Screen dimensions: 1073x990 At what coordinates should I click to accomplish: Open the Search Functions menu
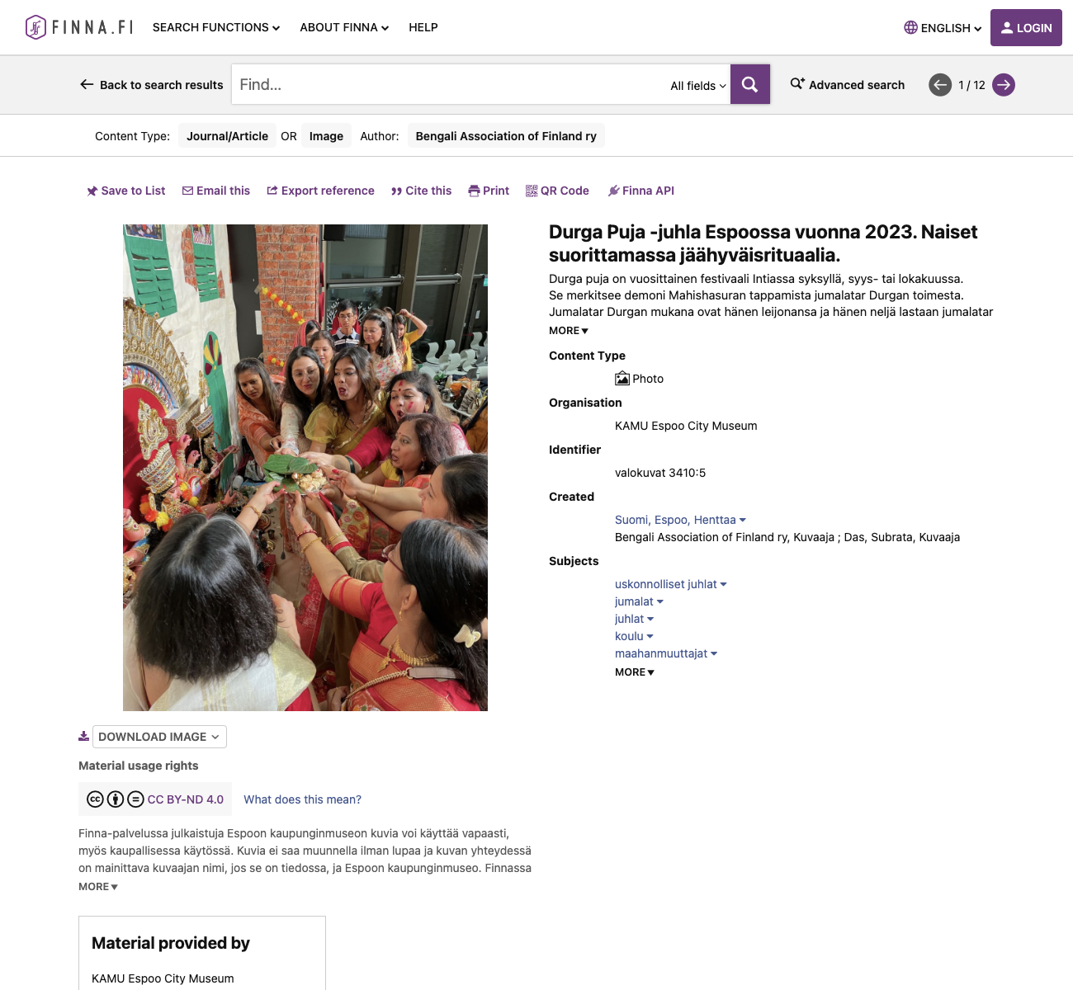click(x=216, y=27)
